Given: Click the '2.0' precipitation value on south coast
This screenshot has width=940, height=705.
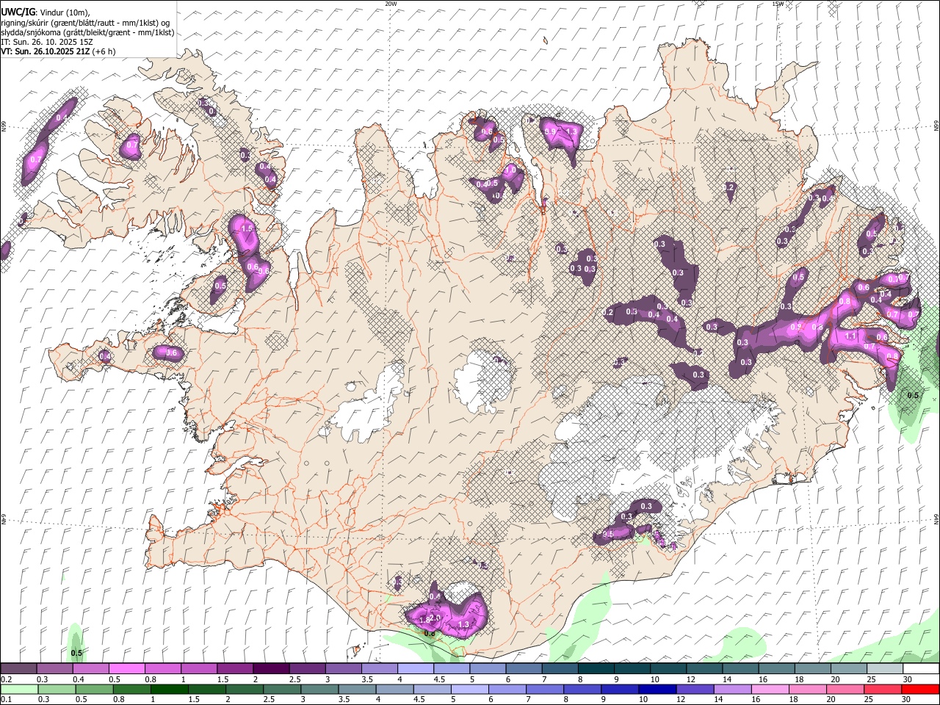Looking at the screenshot, I should pos(435,618).
